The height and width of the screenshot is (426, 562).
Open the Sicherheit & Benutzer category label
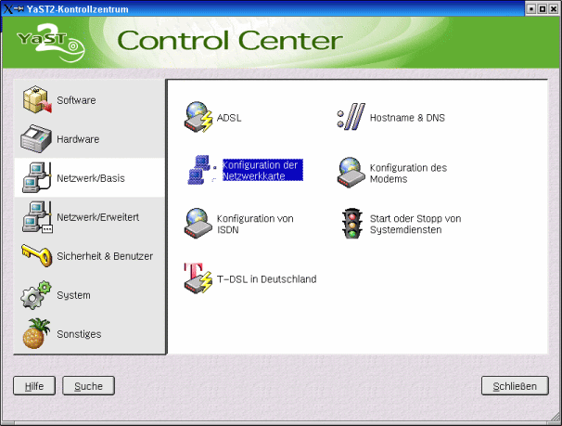pyautogui.click(x=105, y=256)
